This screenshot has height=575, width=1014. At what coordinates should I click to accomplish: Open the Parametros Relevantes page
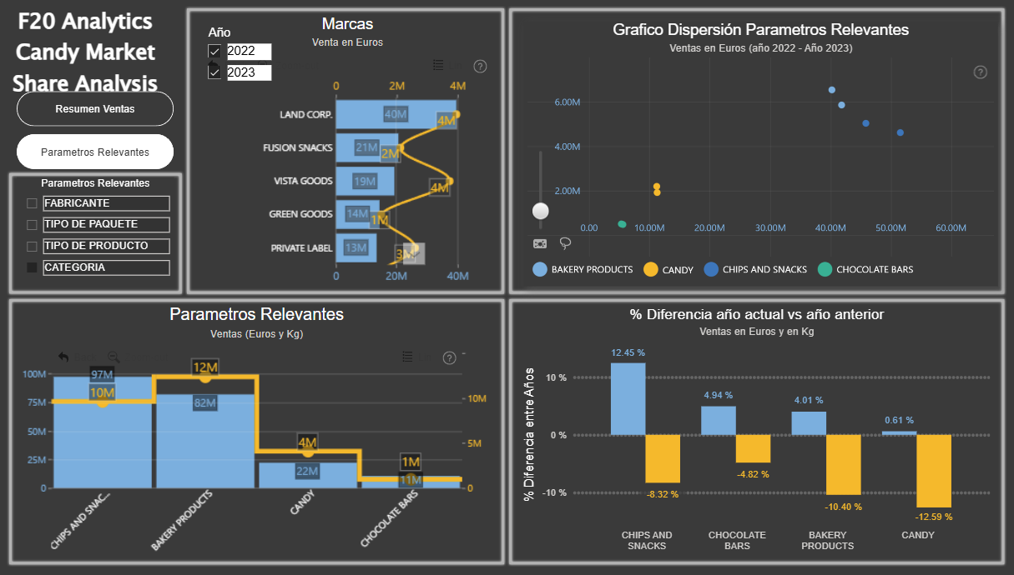[95, 152]
